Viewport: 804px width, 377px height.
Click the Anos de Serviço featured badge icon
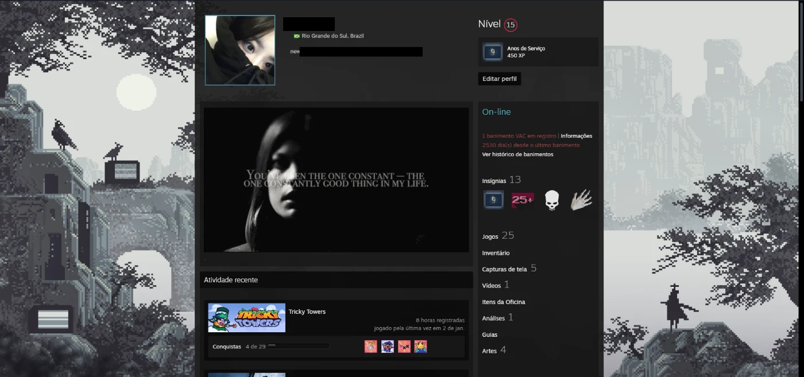coord(493,52)
